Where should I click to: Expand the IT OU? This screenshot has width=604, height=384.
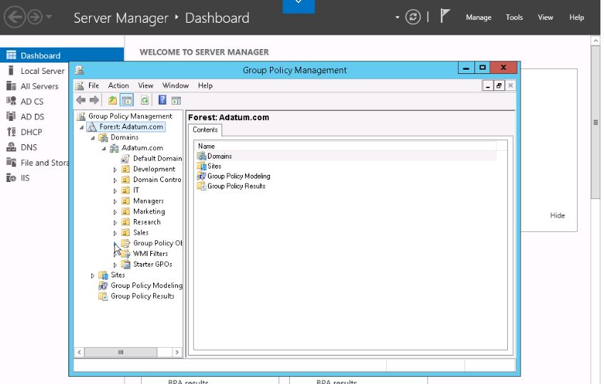coord(115,191)
